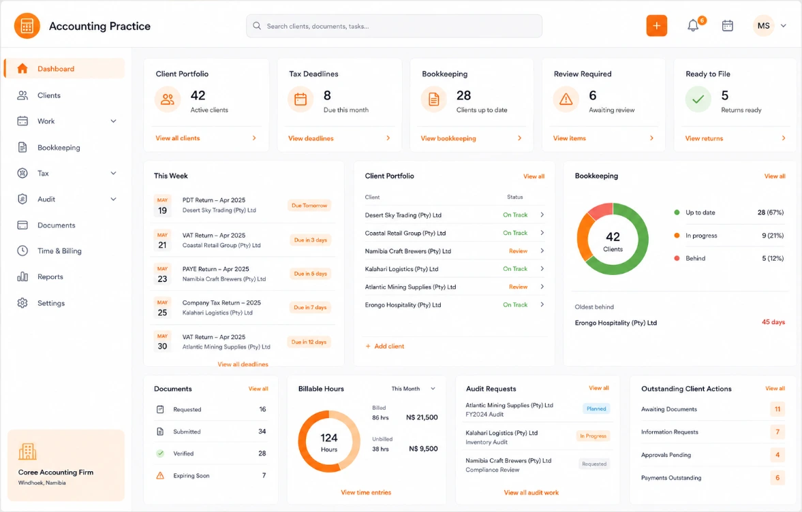802x512 pixels.
Task: Open View bookkeeping link
Action: 448,138
